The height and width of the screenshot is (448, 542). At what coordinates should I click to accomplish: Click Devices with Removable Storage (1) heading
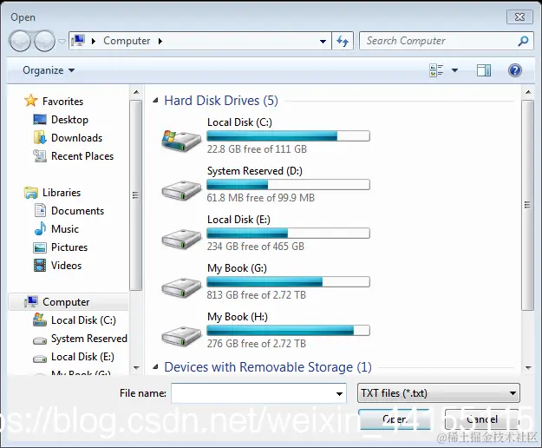tap(268, 367)
